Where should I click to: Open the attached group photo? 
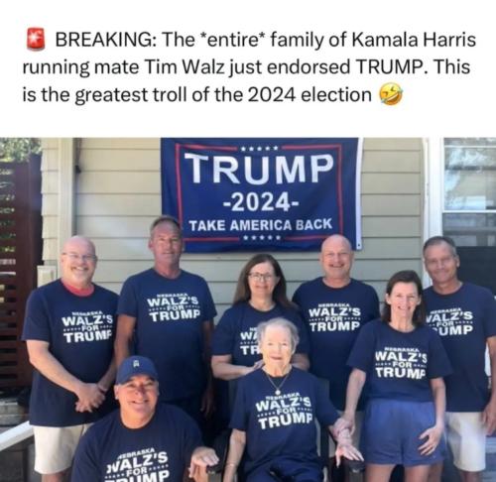(248, 309)
